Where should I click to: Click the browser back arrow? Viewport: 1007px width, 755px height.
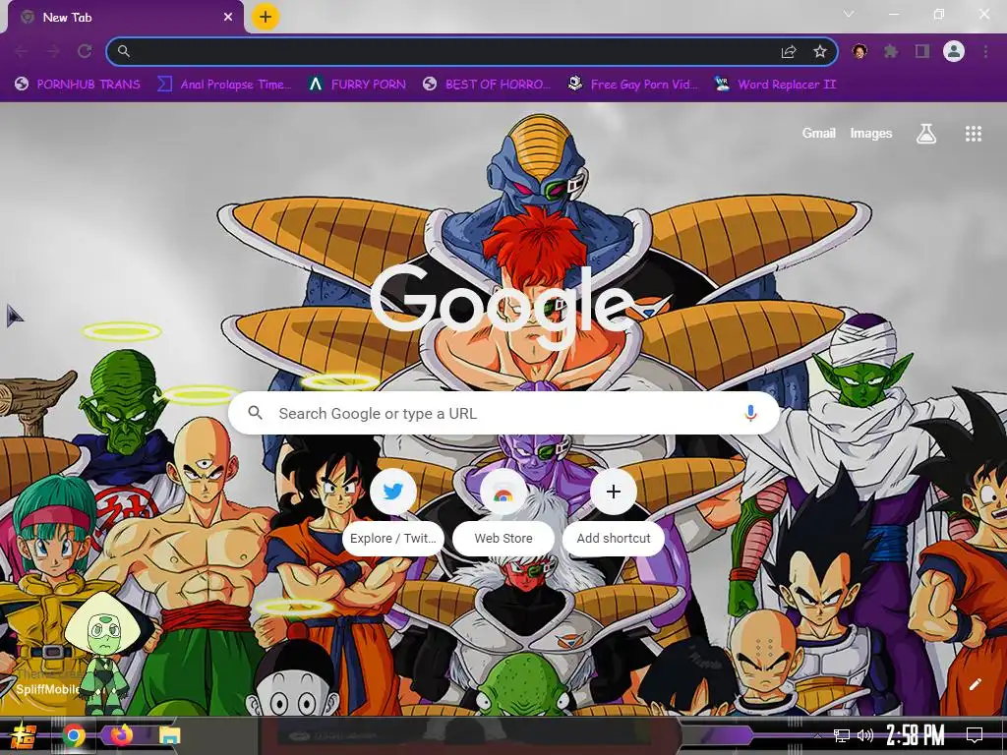[21, 51]
